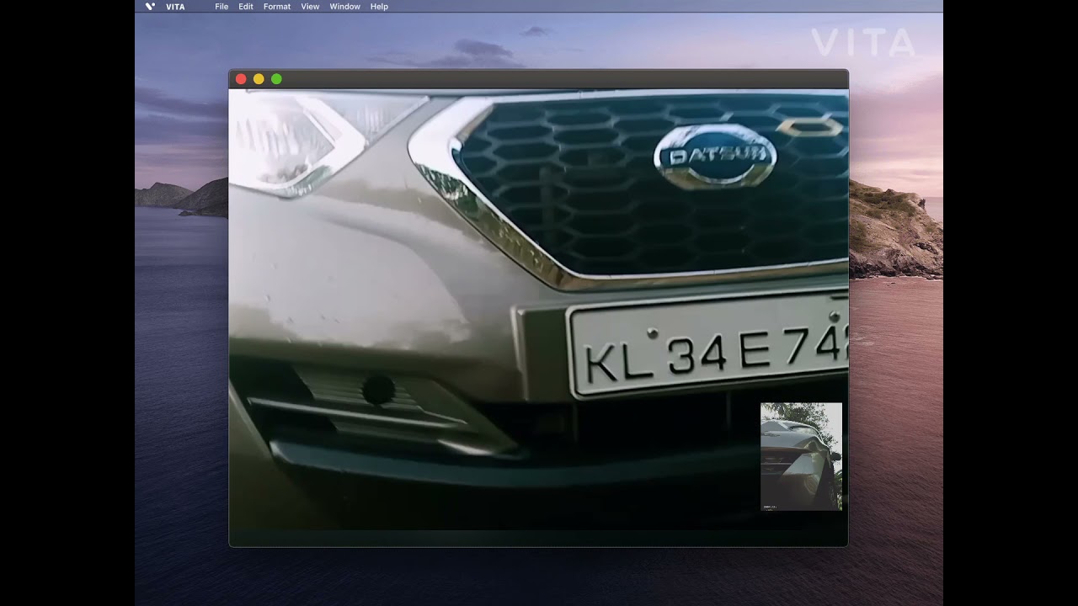The height and width of the screenshot is (606, 1078).
Task: Open the VITA application menu
Action: point(175,7)
